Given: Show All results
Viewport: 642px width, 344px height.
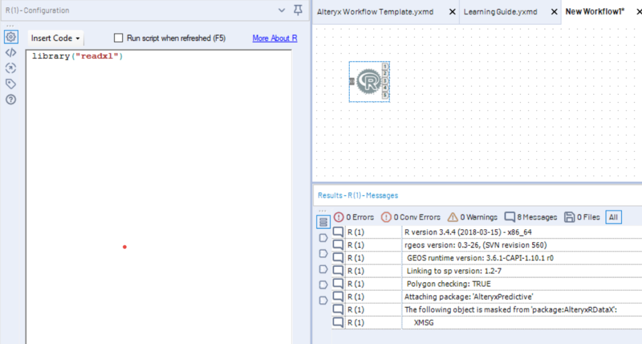Looking at the screenshot, I should (x=613, y=217).
